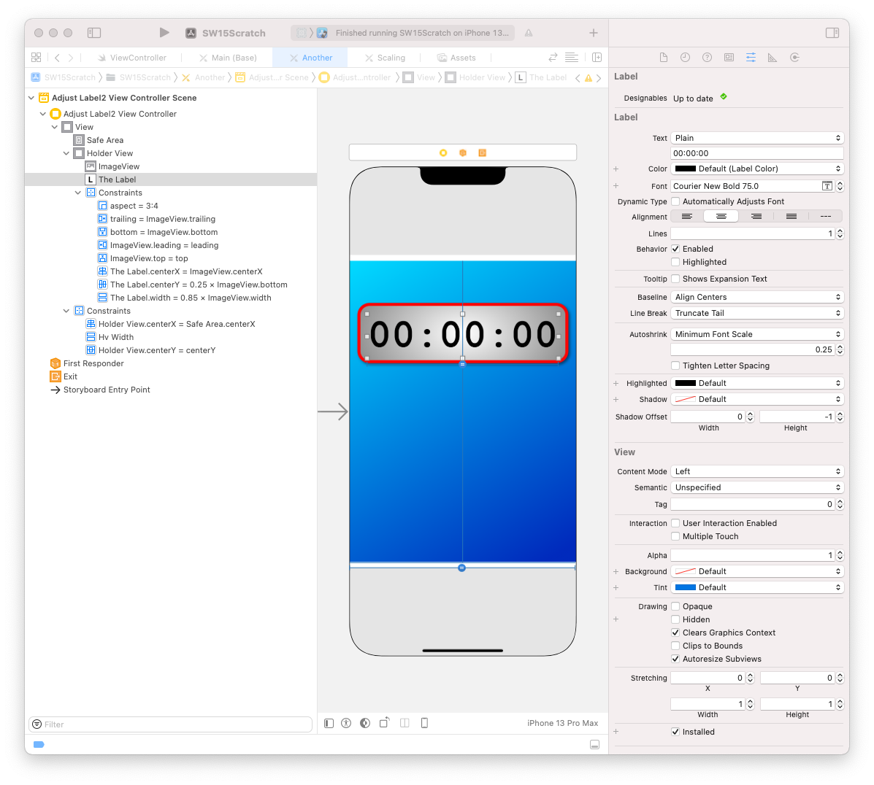Select right text alignment button
Screen dimensions: 874x785
(x=756, y=217)
